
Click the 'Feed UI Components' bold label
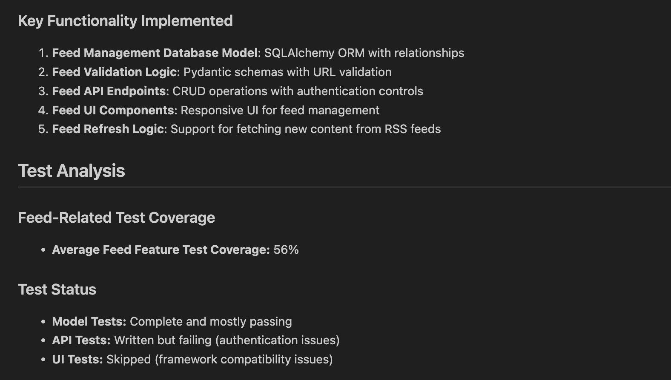[x=113, y=111]
